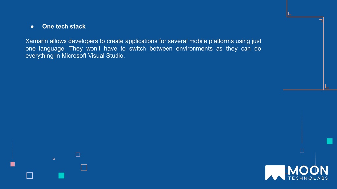Select the teal square beside the white outlined square
This screenshot has height=189, width=337.
pos(61,176)
